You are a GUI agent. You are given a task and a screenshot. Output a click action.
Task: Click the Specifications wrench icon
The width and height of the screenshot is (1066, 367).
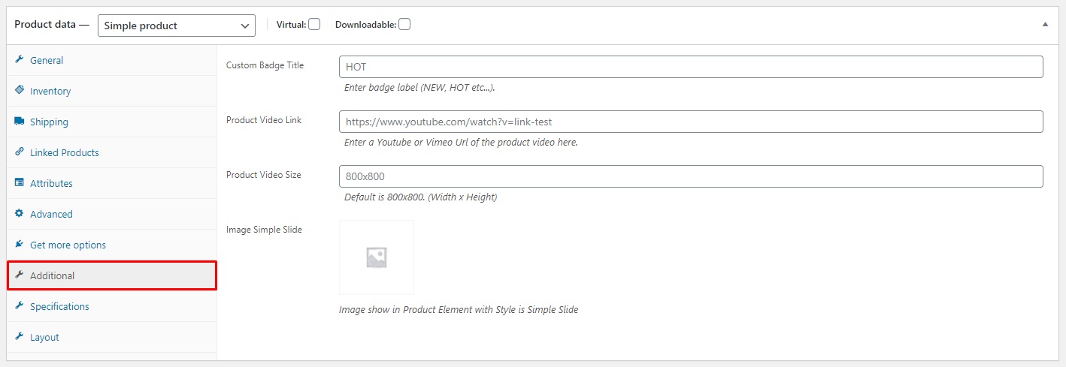coord(20,305)
